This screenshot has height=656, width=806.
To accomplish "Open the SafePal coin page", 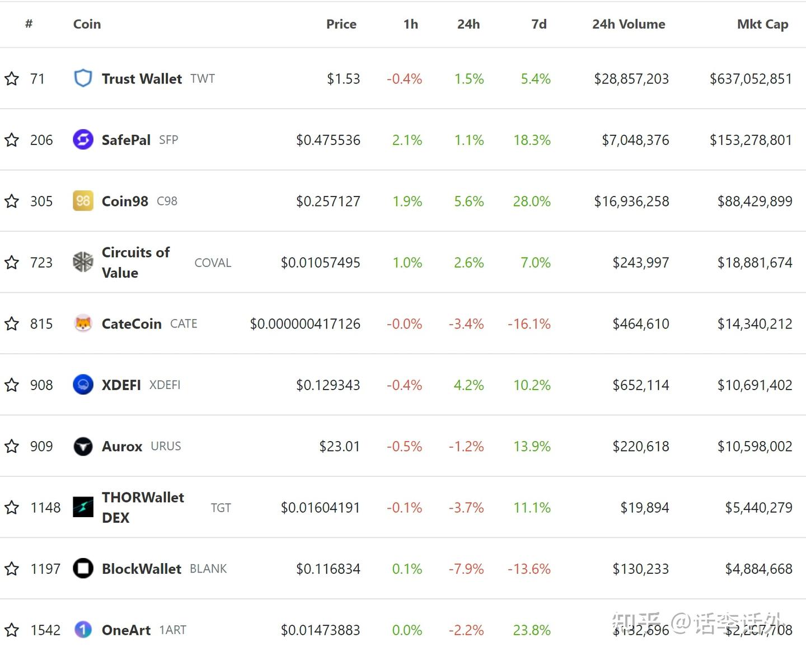I will tap(125, 140).
